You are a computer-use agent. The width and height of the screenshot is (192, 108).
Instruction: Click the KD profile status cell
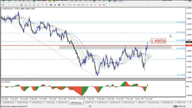click(x=90, y=106)
